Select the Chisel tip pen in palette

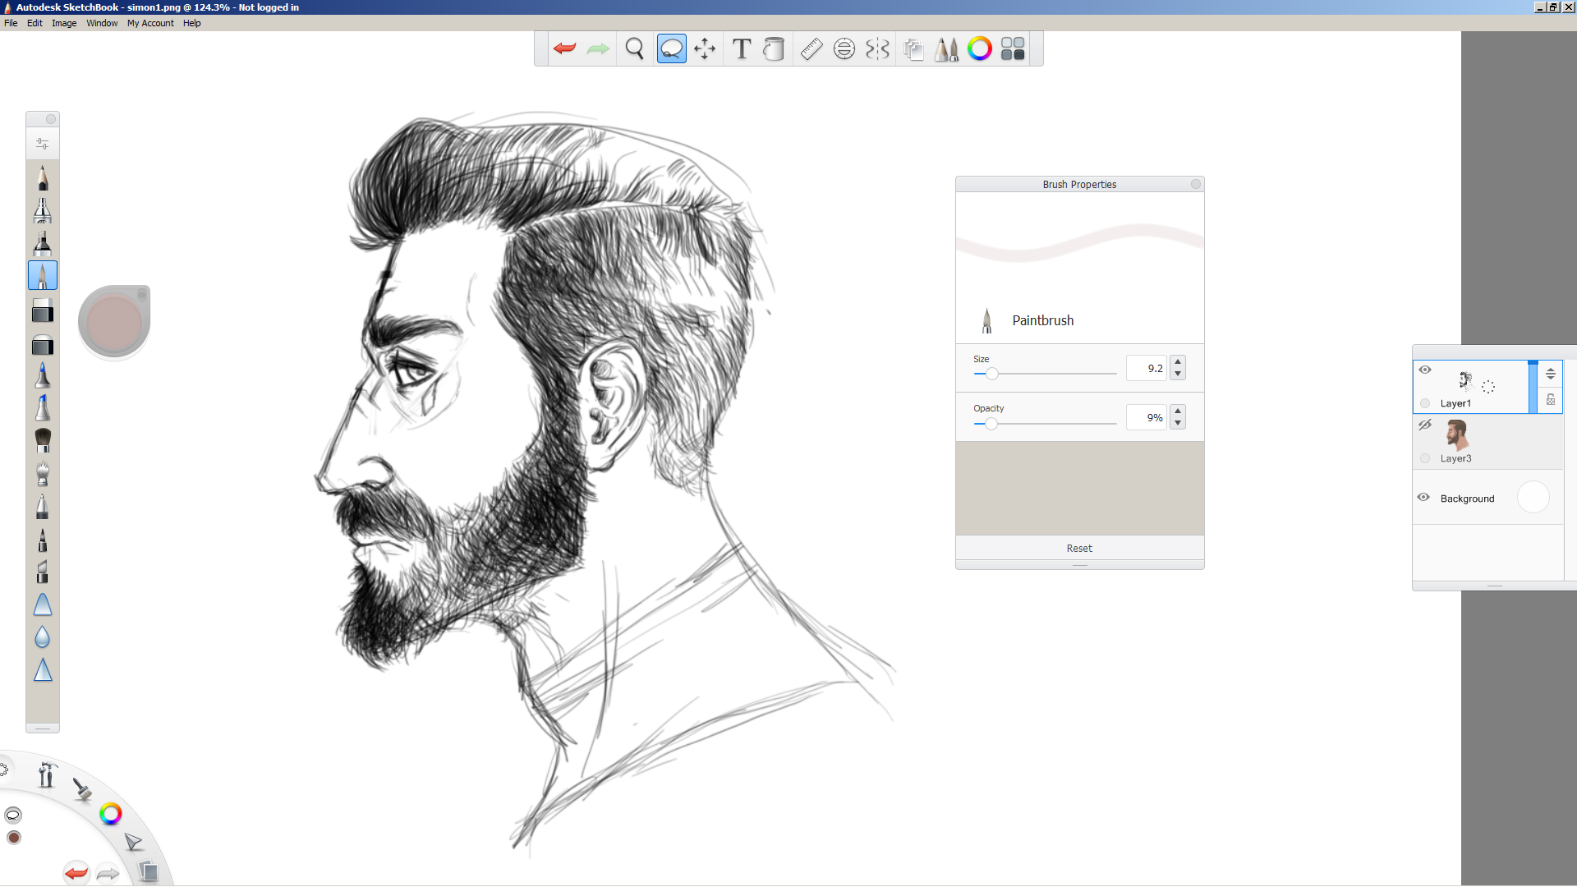(x=43, y=572)
